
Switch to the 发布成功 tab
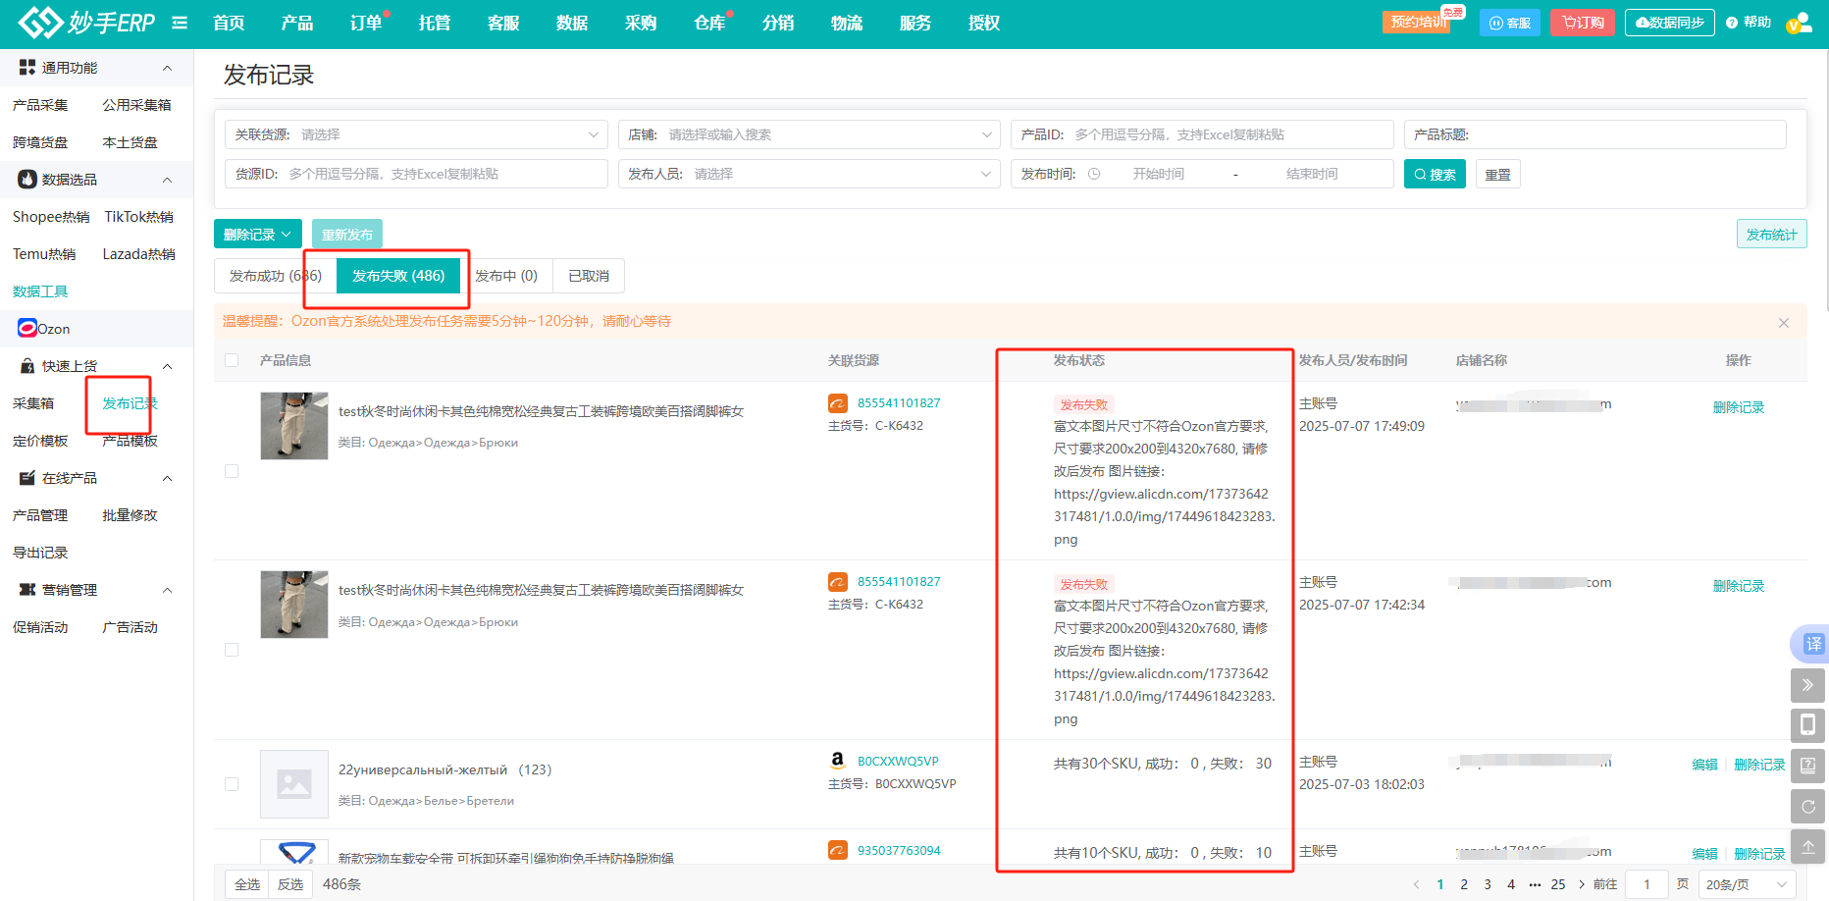point(275,276)
